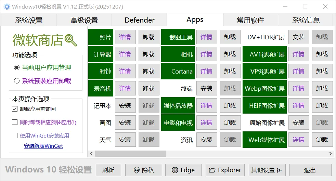The image size is (336, 181).
Task: Click the green 截图工具 label
Action: 178,37
